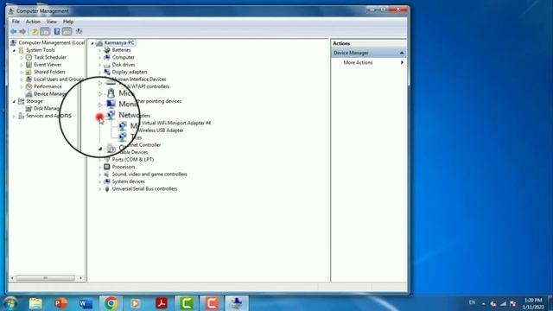Select the 'Wireless USB Adapter' entry

[161, 130]
